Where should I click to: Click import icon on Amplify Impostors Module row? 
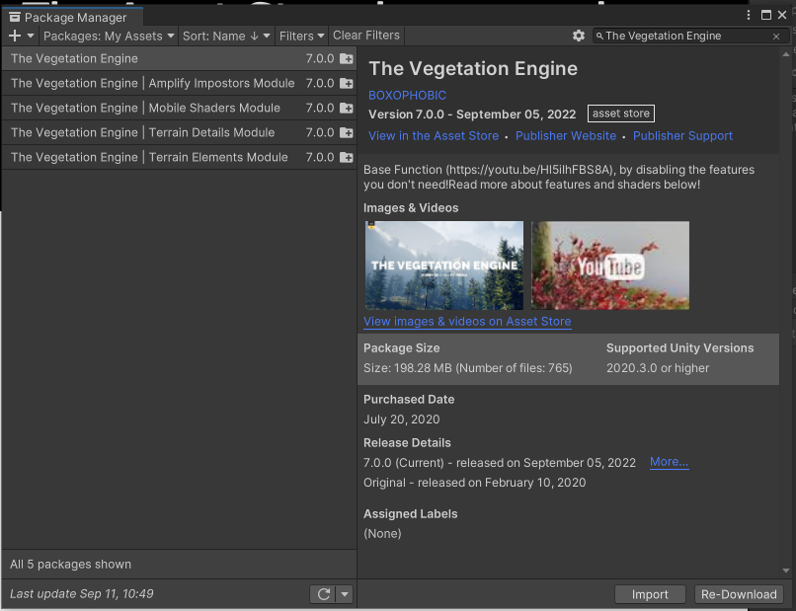click(x=347, y=83)
